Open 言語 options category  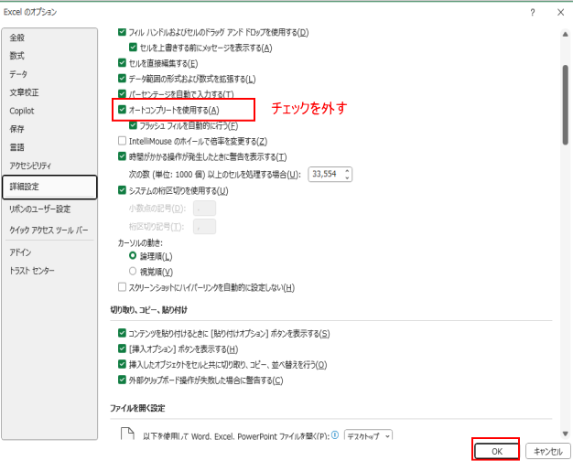click(49, 147)
